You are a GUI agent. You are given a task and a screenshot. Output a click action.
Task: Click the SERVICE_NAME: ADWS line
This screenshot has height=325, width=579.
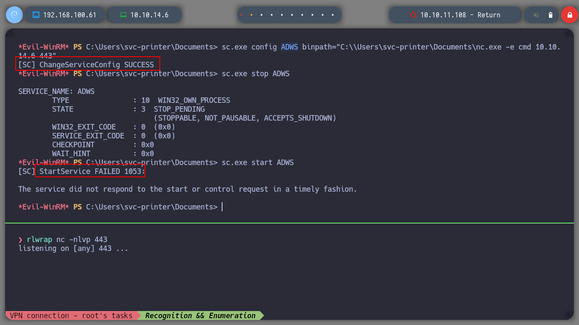[56, 91]
